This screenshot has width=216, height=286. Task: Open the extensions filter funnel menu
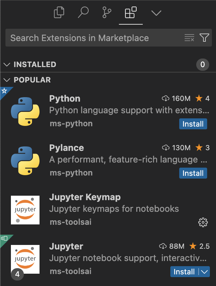204,38
